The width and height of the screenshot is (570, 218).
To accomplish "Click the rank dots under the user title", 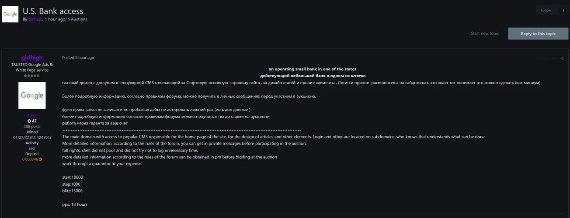I will click(32, 76).
